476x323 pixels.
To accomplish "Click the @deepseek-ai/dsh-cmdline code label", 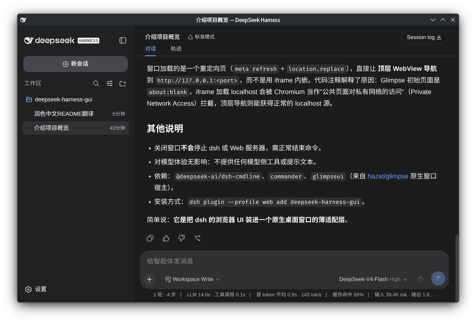I will click(218, 176).
